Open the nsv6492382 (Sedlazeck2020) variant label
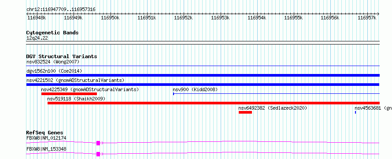 tap(273, 108)
